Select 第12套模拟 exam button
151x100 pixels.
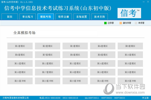(x=48, y=63)
